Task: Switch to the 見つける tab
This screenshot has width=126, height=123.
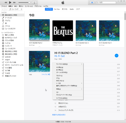Action: click(x=65, y=9)
